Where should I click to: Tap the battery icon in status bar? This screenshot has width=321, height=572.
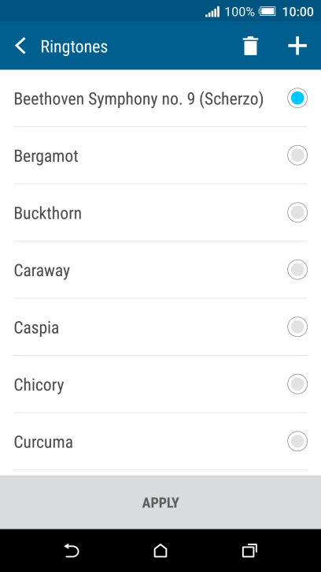(267, 12)
